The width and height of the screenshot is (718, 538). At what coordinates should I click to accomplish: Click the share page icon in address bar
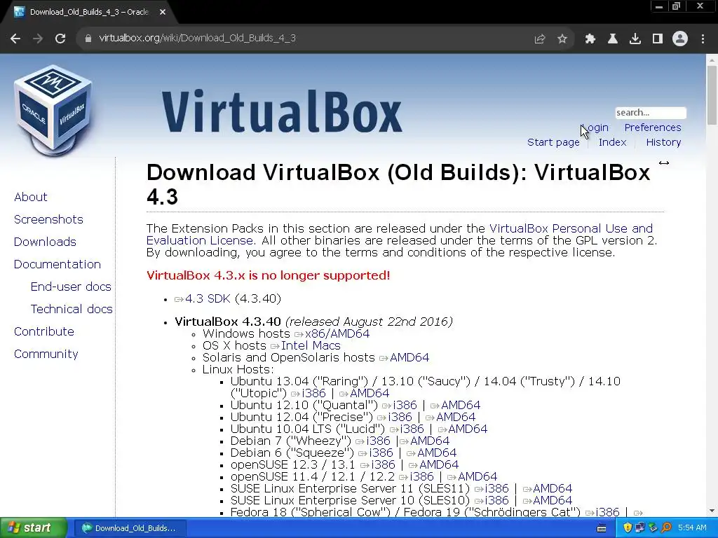(x=540, y=39)
